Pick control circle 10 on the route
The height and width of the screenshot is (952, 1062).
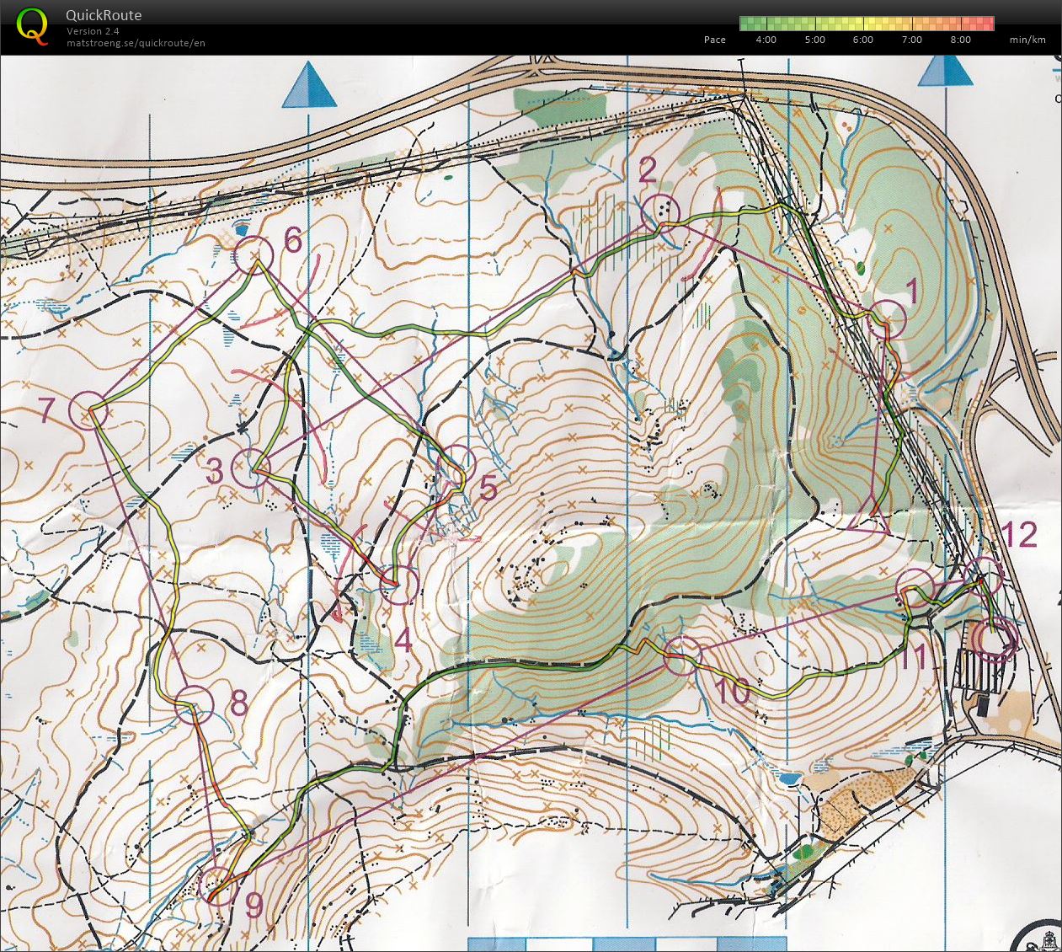click(x=682, y=655)
